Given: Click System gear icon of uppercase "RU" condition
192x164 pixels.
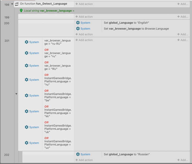Looking at the screenshot, I should click(x=27, y=66).
